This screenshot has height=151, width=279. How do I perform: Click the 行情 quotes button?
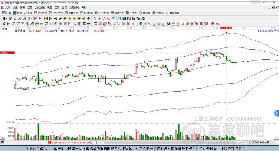(7, 13)
